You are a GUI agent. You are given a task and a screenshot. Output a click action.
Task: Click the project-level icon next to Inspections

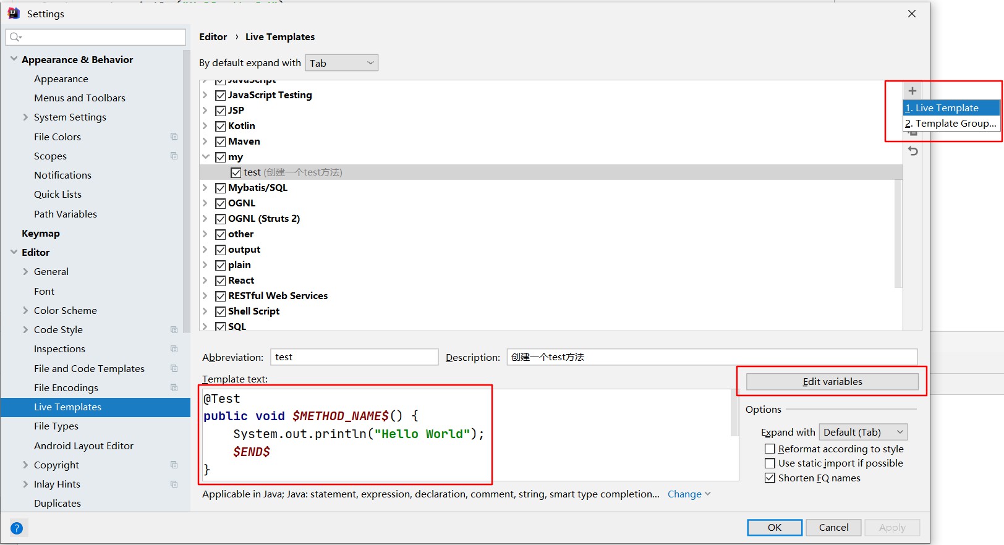(174, 349)
